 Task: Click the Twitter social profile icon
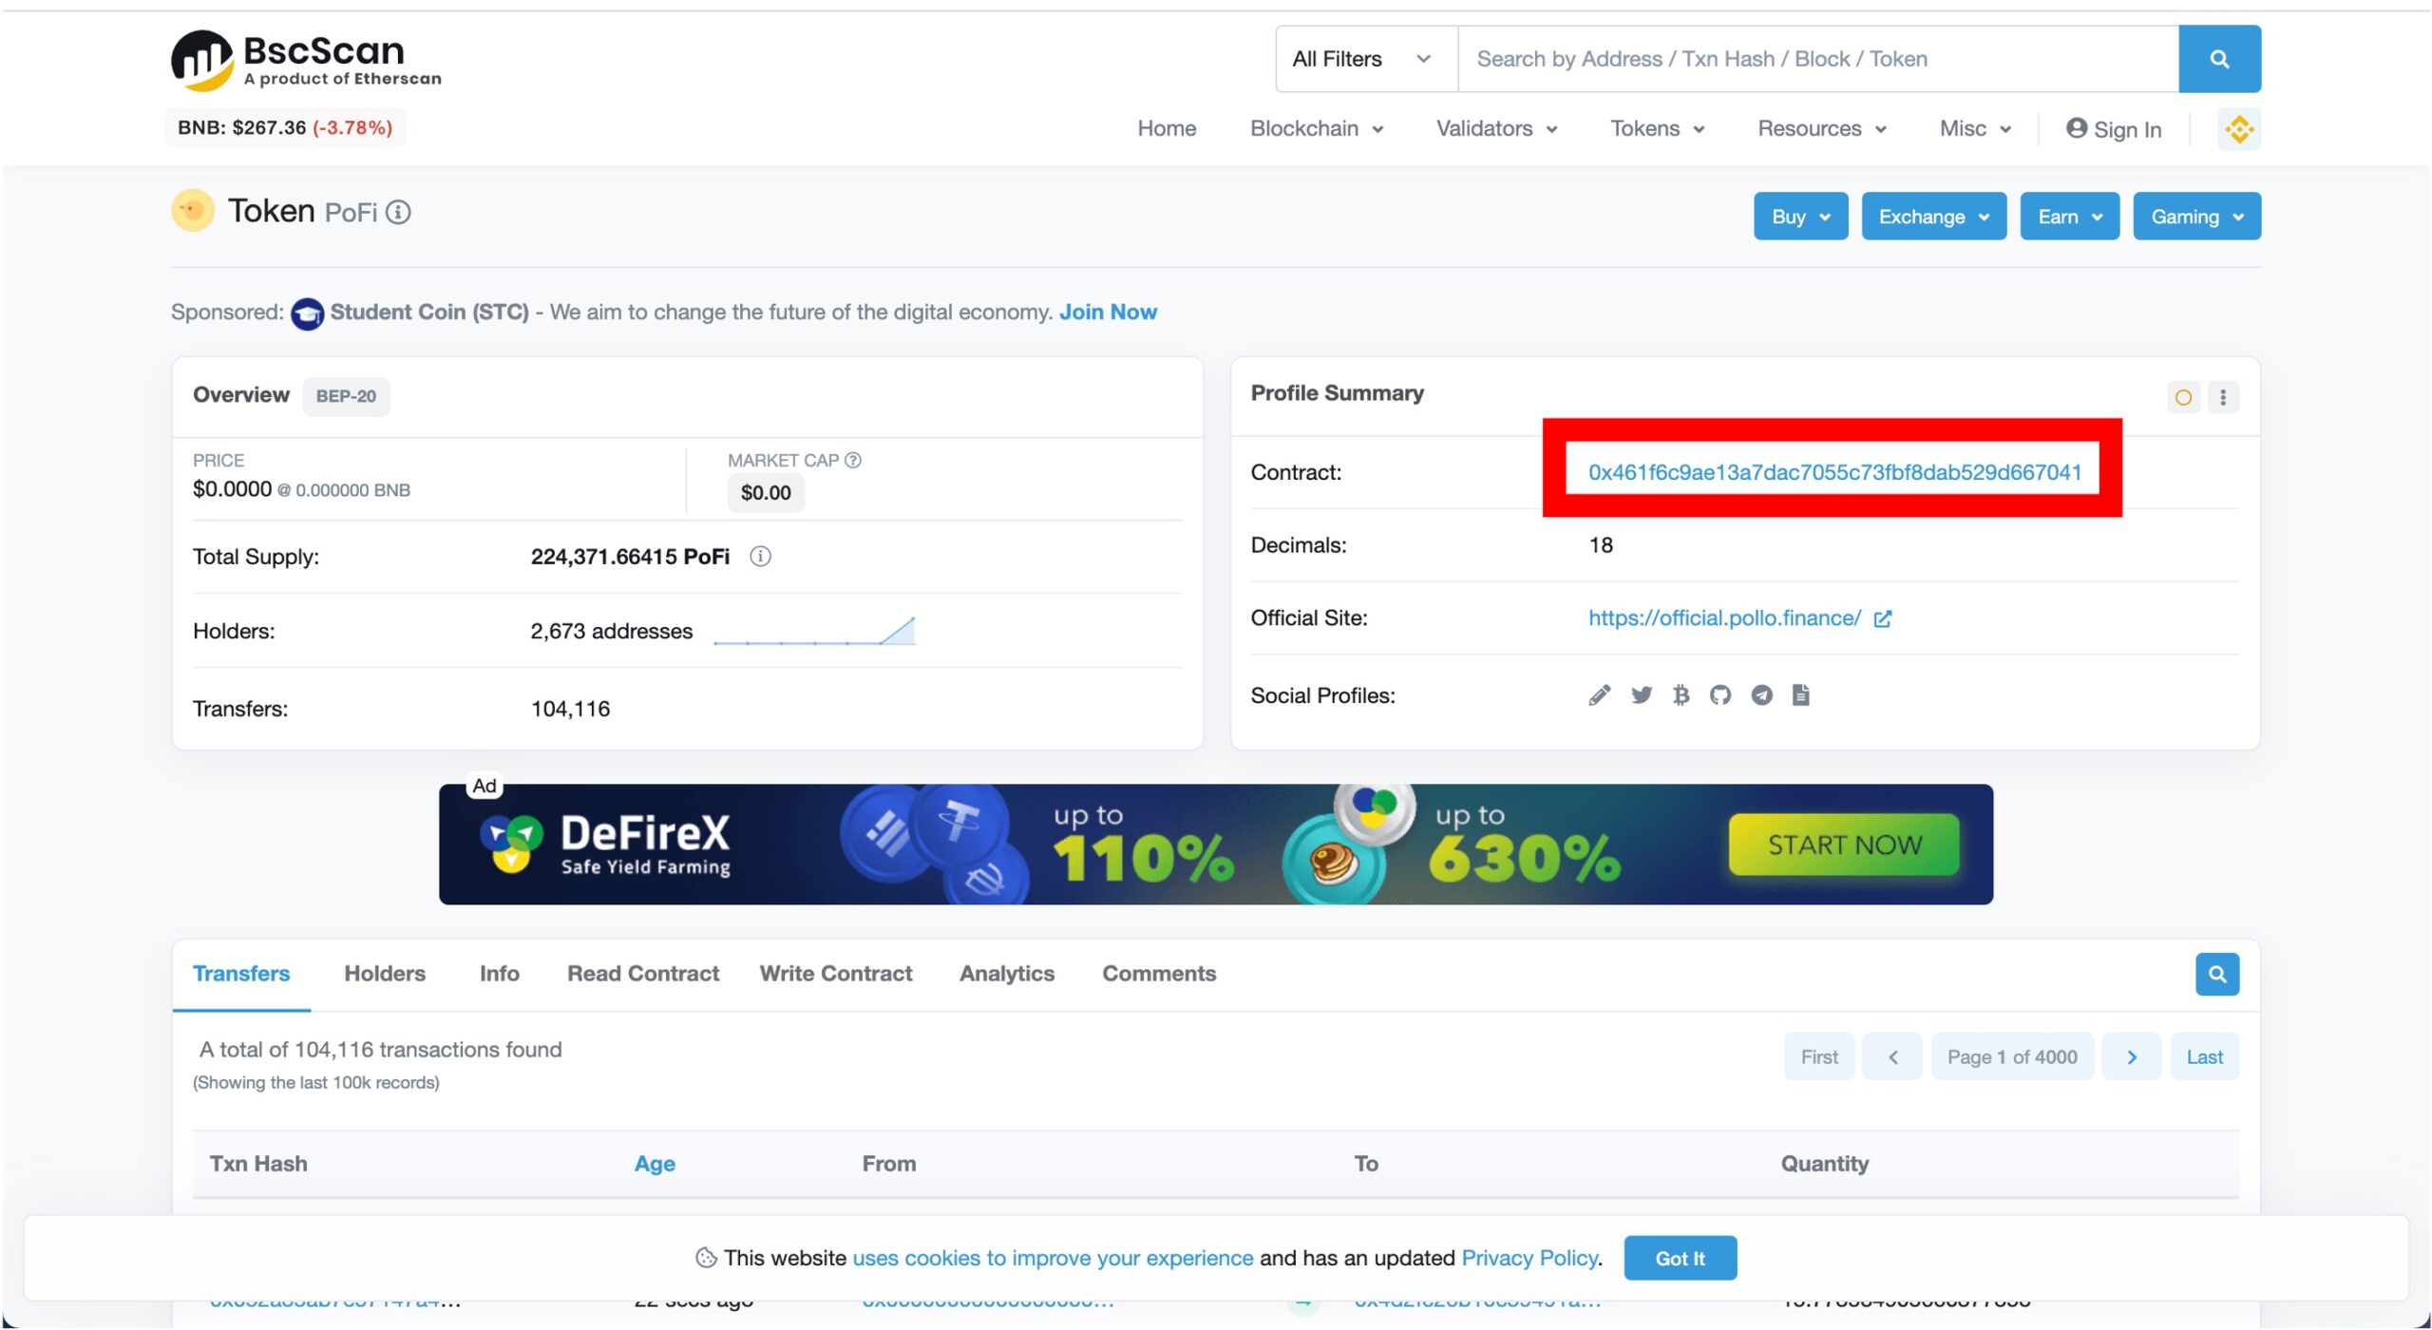coord(1641,695)
